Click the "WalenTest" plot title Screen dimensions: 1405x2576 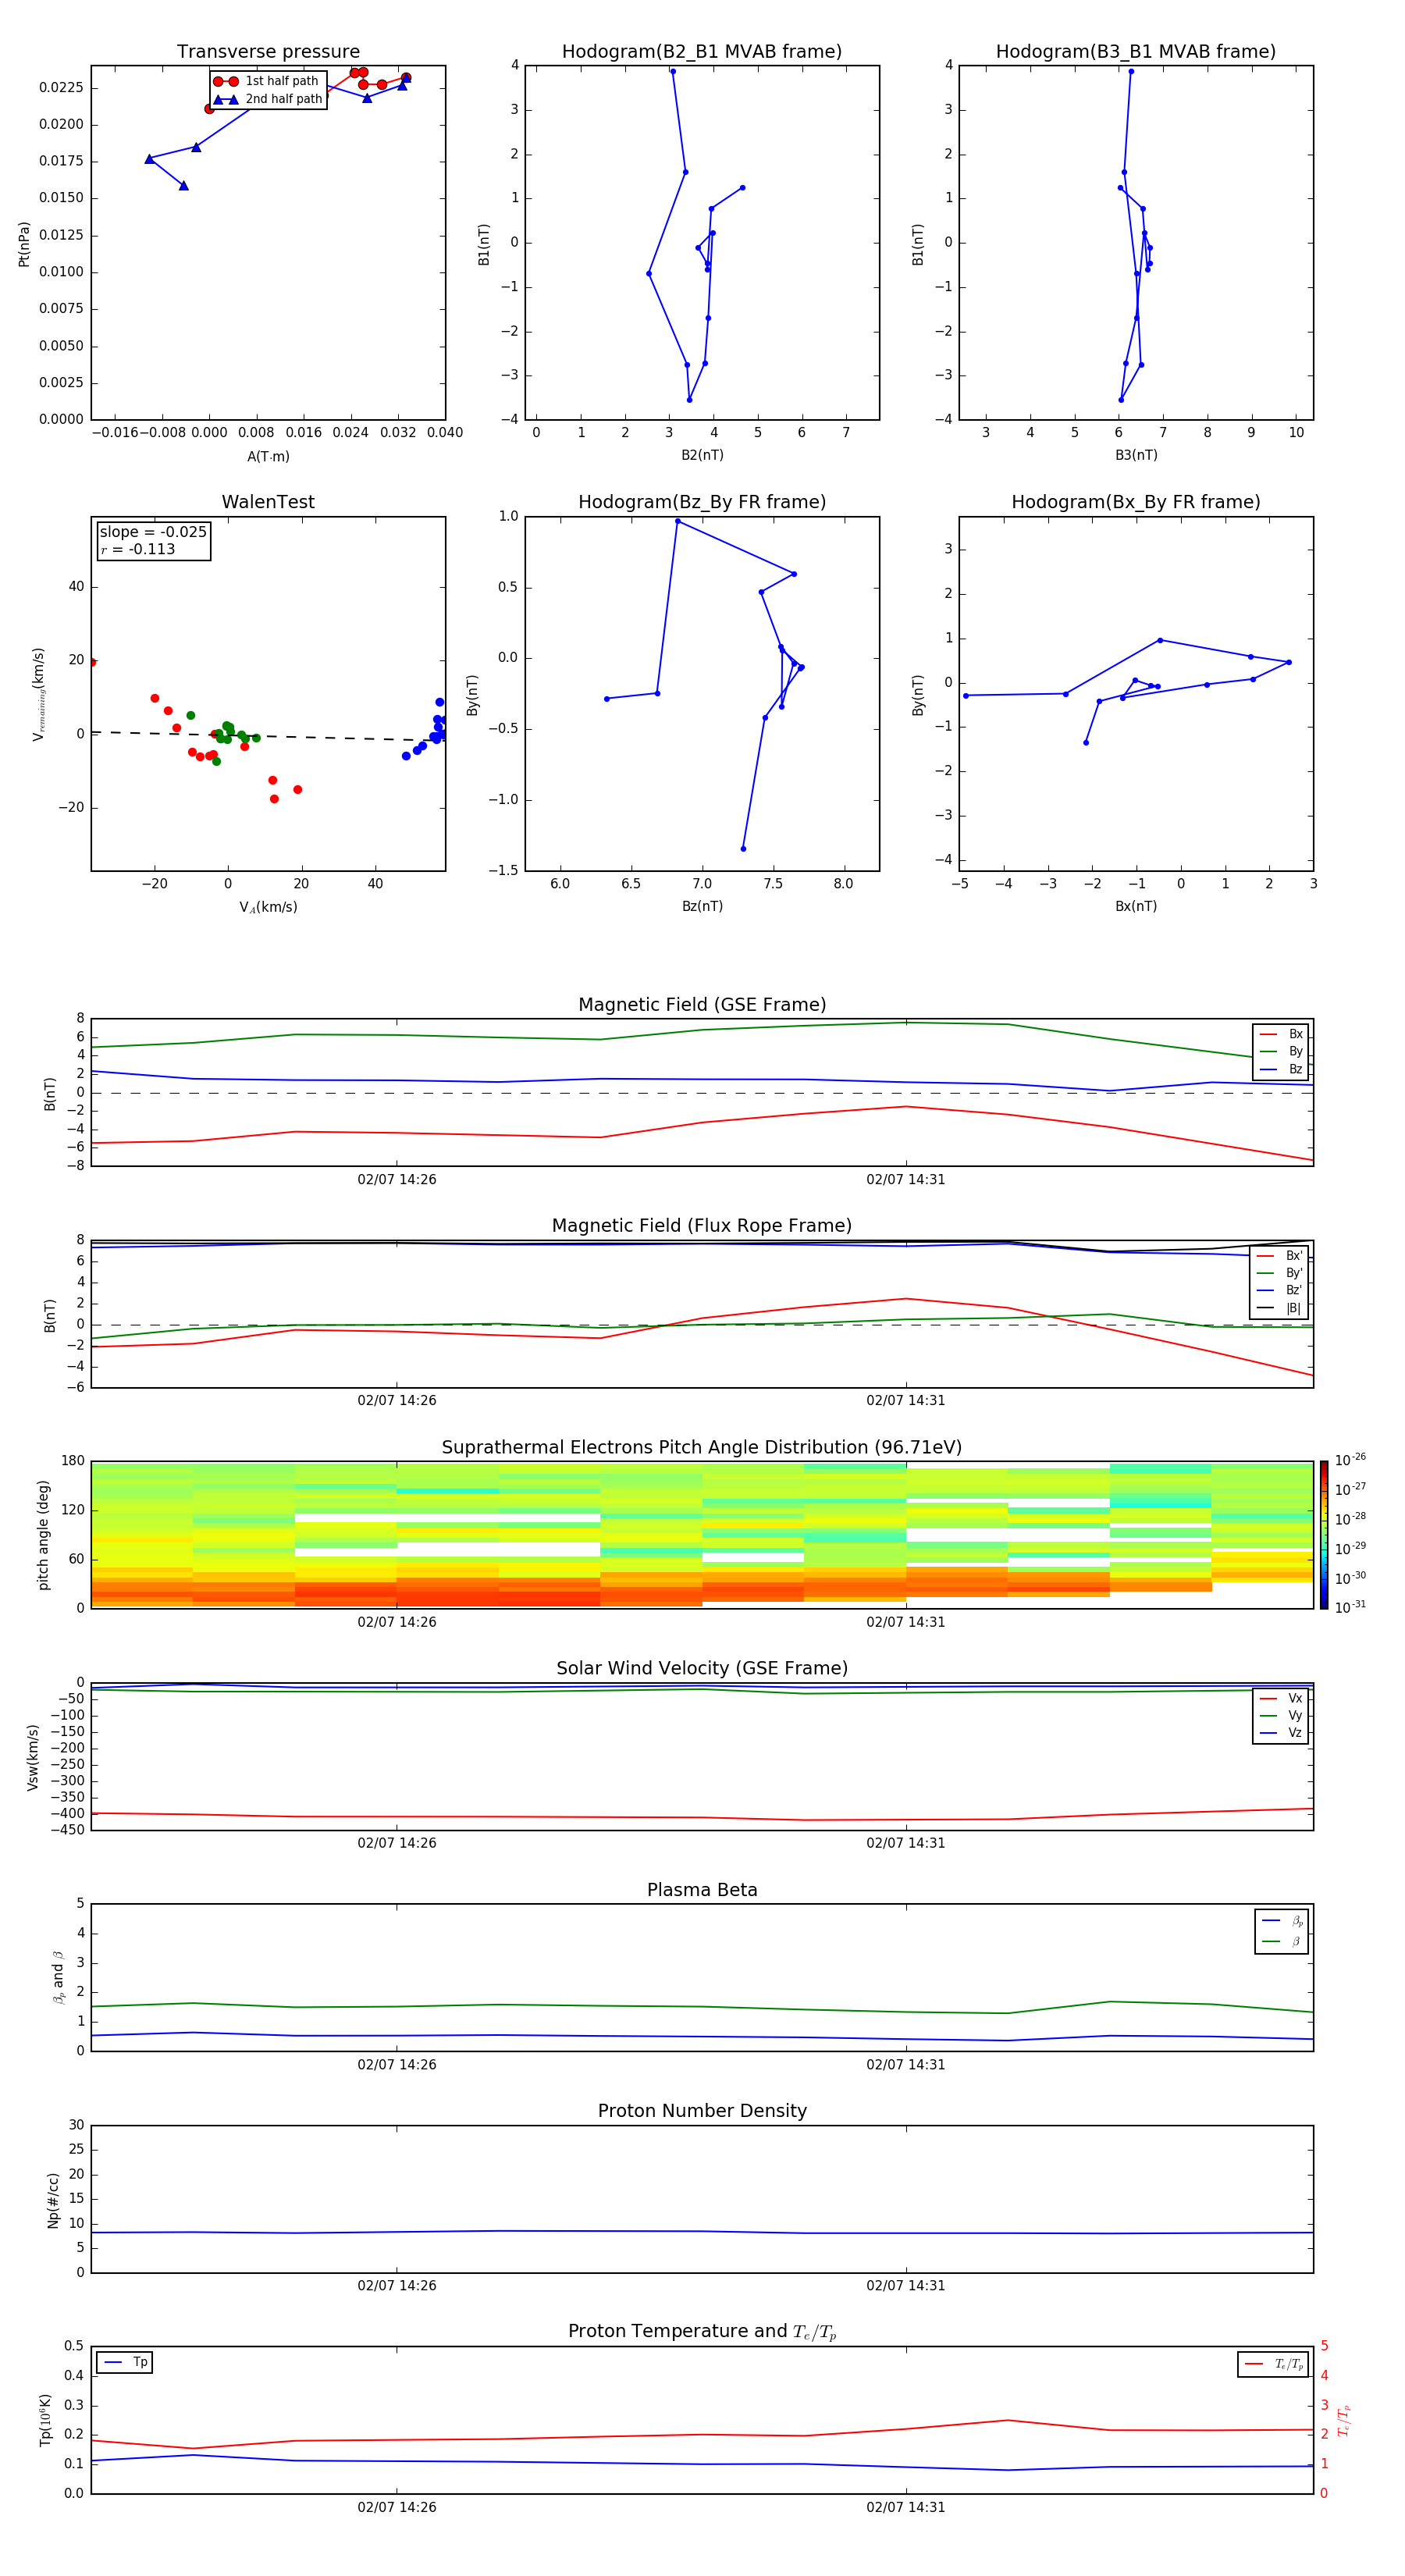coord(268,502)
